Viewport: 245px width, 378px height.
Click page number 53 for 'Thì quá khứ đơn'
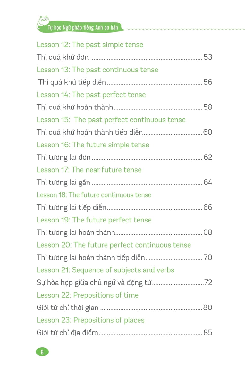point(208,57)
